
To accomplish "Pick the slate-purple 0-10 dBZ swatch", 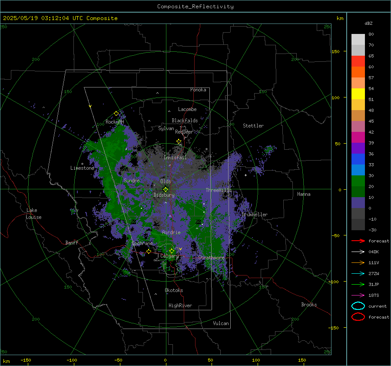I will pos(358,203).
